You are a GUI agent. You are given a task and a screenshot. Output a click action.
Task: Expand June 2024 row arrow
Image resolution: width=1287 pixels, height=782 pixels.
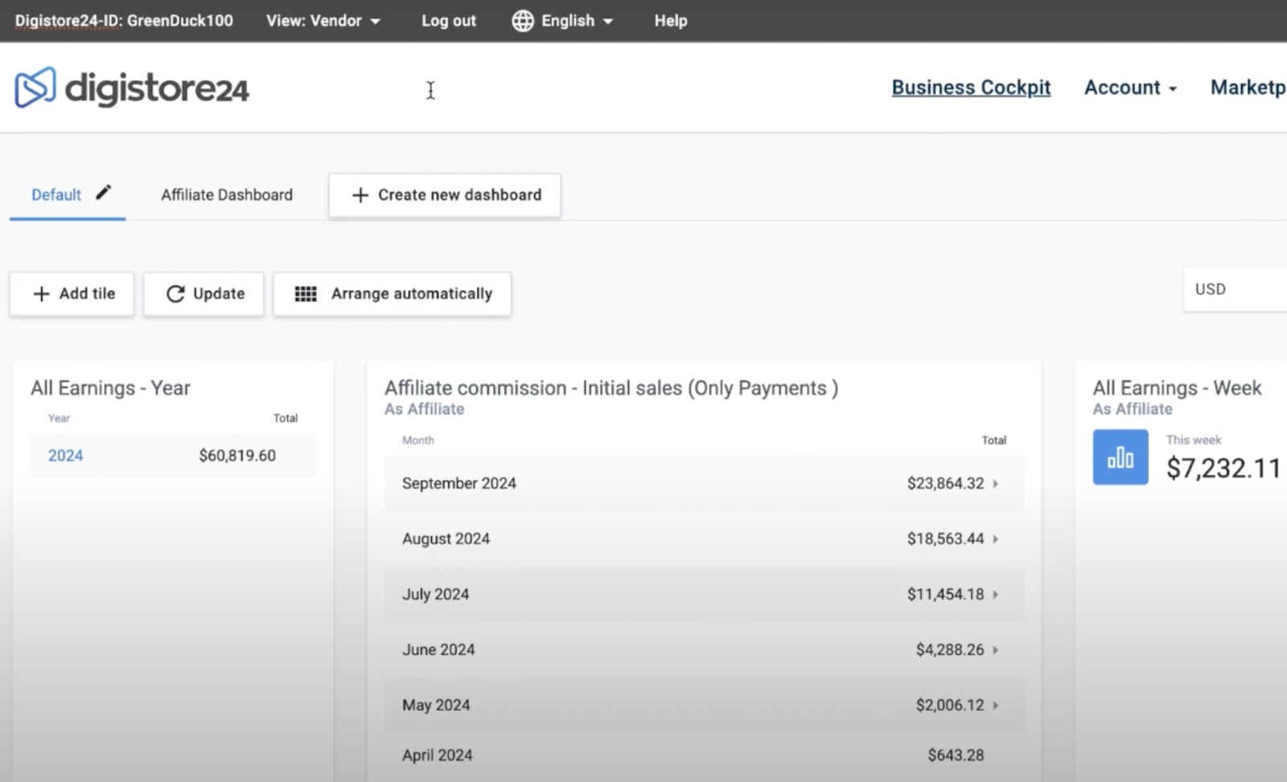tap(996, 650)
